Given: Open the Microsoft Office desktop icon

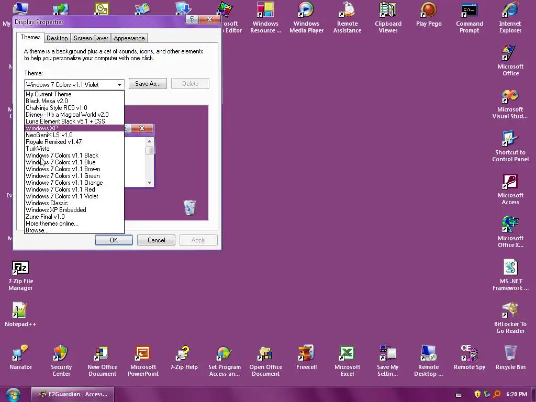Looking at the screenshot, I should click(510, 61).
